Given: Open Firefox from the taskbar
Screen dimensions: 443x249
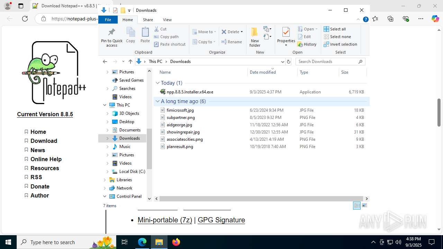Looking at the screenshot, I should [176, 242].
